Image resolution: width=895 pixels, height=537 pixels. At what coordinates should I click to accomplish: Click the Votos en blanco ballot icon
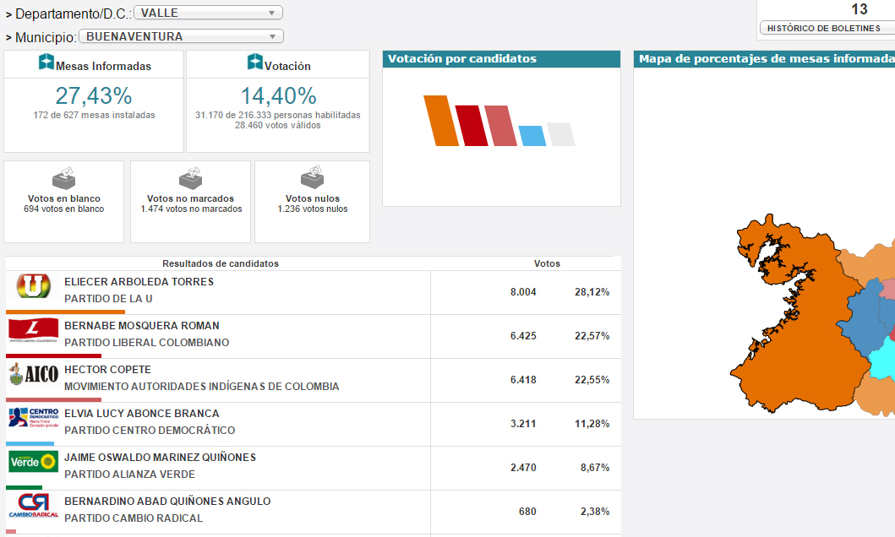[x=64, y=178]
